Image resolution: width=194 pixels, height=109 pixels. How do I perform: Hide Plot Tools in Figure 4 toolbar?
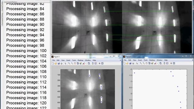click(x=171, y=63)
